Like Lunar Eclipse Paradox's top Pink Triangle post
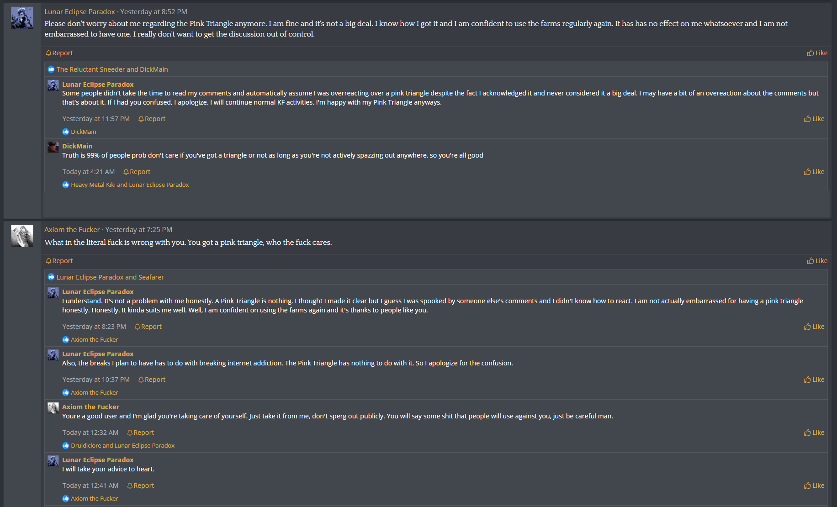 click(x=817, y=53)
